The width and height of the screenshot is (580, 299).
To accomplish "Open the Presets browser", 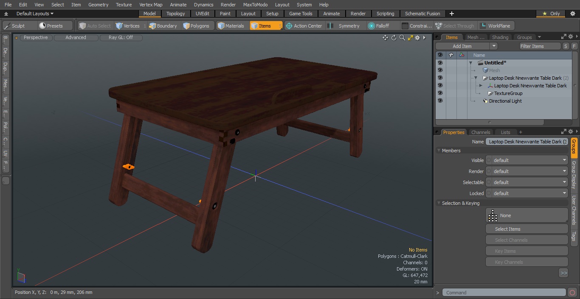I will (55, 26).
